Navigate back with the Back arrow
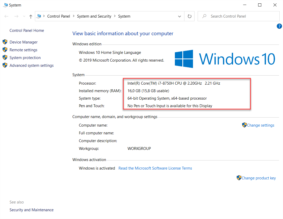This screenshot has height=219, width=283. (x=6, y=16)
